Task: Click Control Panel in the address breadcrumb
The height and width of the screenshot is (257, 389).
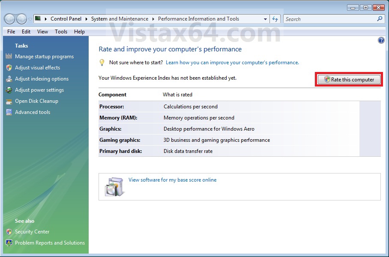Action: [66, 19]
